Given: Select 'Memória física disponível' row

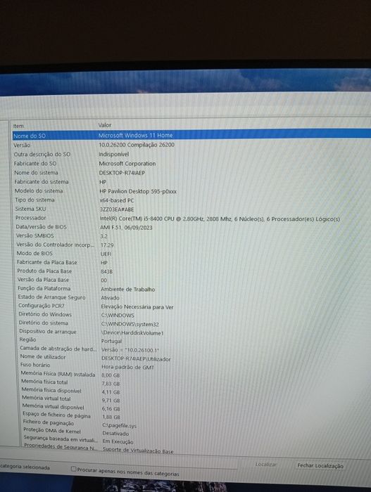Looking at the screenshot, I should tap(51, 390).
